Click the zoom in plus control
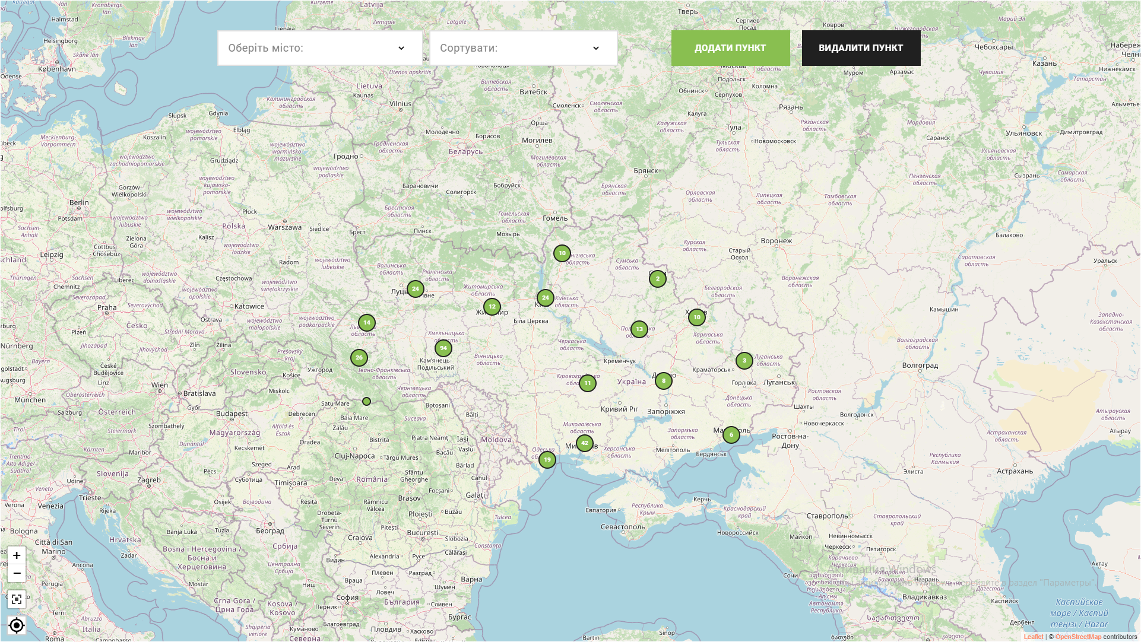The image size is (1141, 642). coord(17,555)
